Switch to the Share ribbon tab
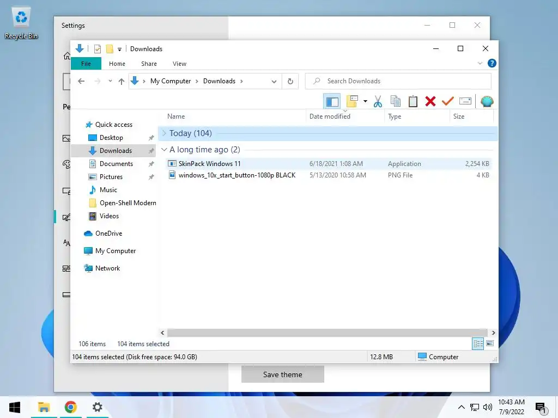The image size is (558, 418). tap(149, 64)
